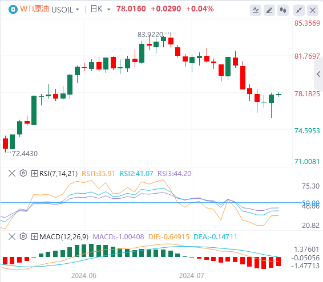Click the 2024-06 date axis label
The image size is (323, 282).
click(84, 275)
